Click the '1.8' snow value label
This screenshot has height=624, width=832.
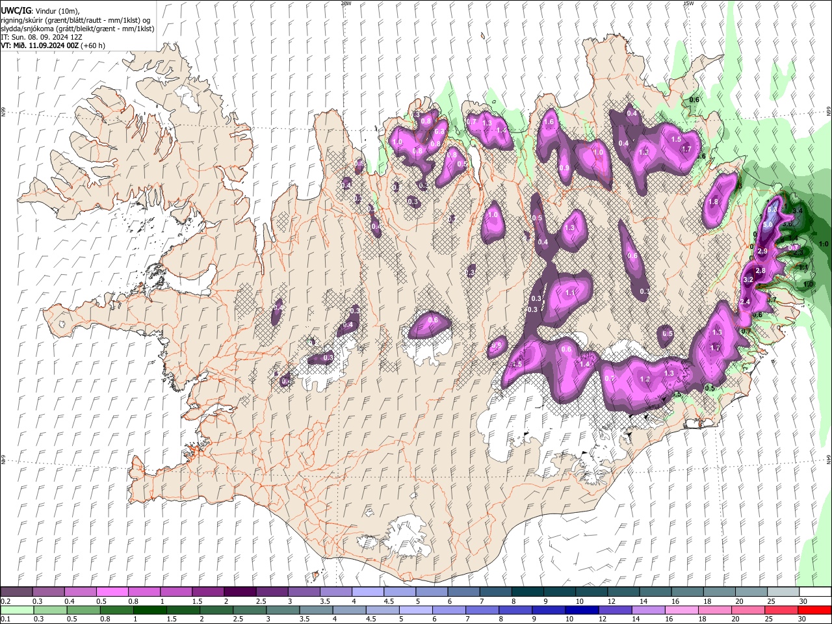coord(713,202)
